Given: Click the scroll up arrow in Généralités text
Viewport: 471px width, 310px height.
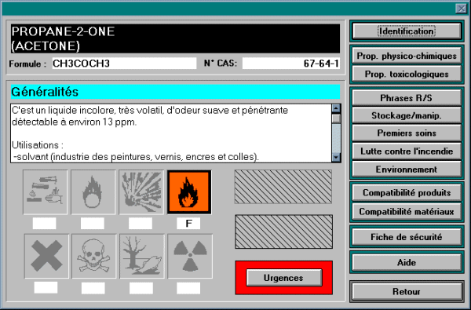Looking at the screenshot, I should (x=336, y=108).
